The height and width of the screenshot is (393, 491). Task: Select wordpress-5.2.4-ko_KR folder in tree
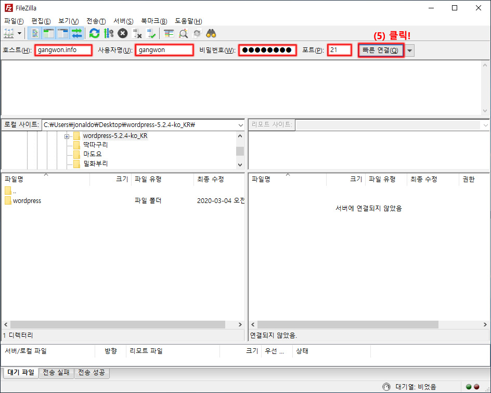[115, 136]
